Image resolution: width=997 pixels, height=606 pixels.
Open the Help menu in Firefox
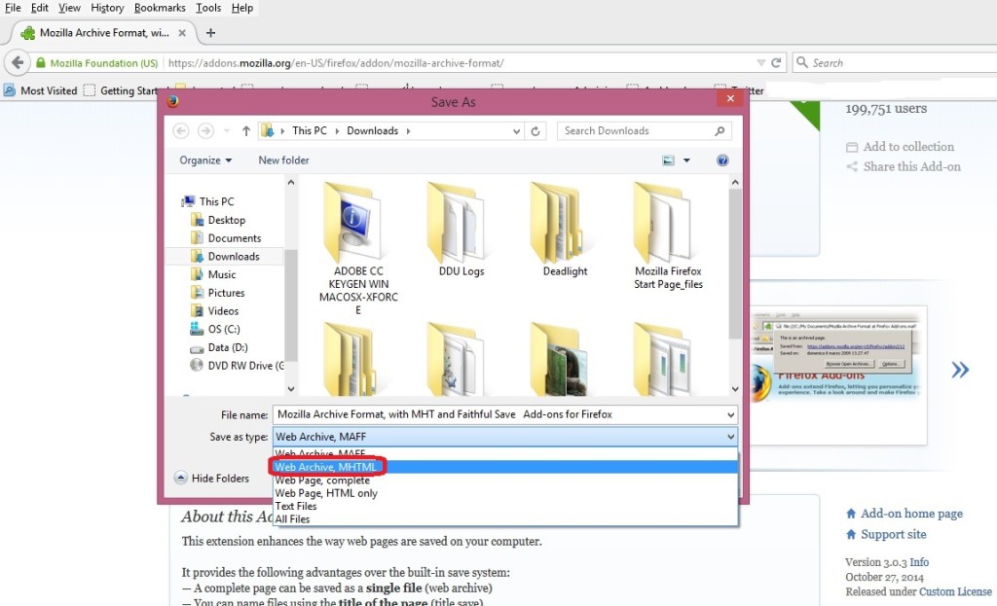click(x=241, y=8)
